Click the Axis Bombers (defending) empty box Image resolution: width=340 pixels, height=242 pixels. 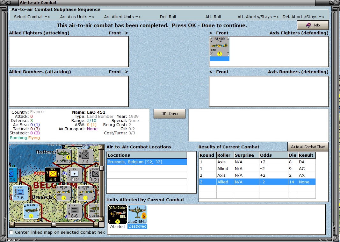[269, 91]
